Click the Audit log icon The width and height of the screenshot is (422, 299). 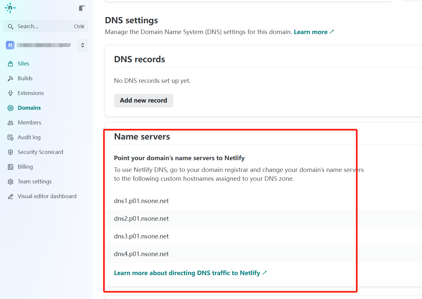coord(10,137)
